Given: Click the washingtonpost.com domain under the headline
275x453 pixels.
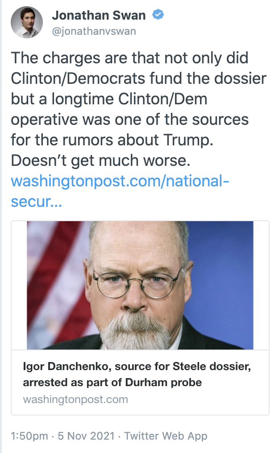Looking at the screenshot, I should pos(75,399).
